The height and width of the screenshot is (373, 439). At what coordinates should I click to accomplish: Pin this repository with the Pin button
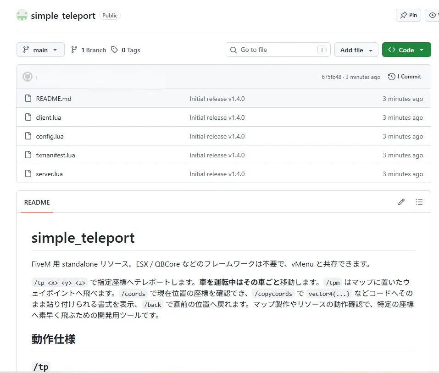pyautogui.click(x=408, y=15)
